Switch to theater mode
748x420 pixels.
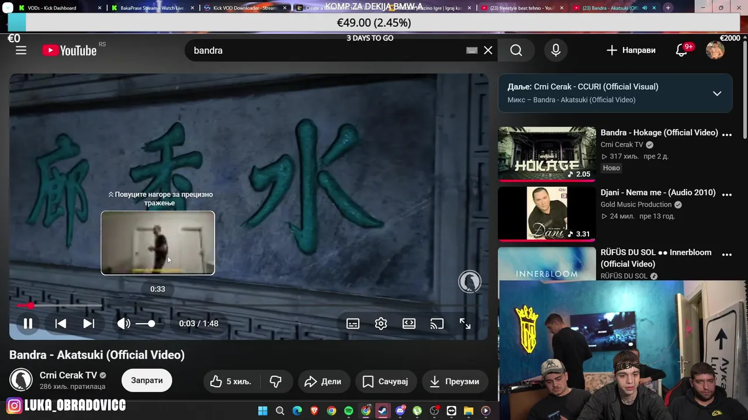409,323
